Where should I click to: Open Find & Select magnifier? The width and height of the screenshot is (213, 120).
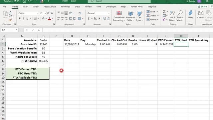(180, 16)
